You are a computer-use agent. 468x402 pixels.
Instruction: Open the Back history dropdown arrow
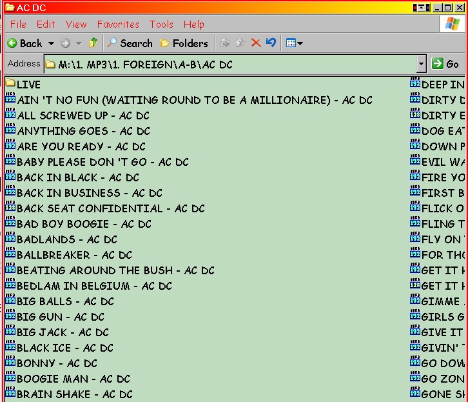(x=52, y=44)
